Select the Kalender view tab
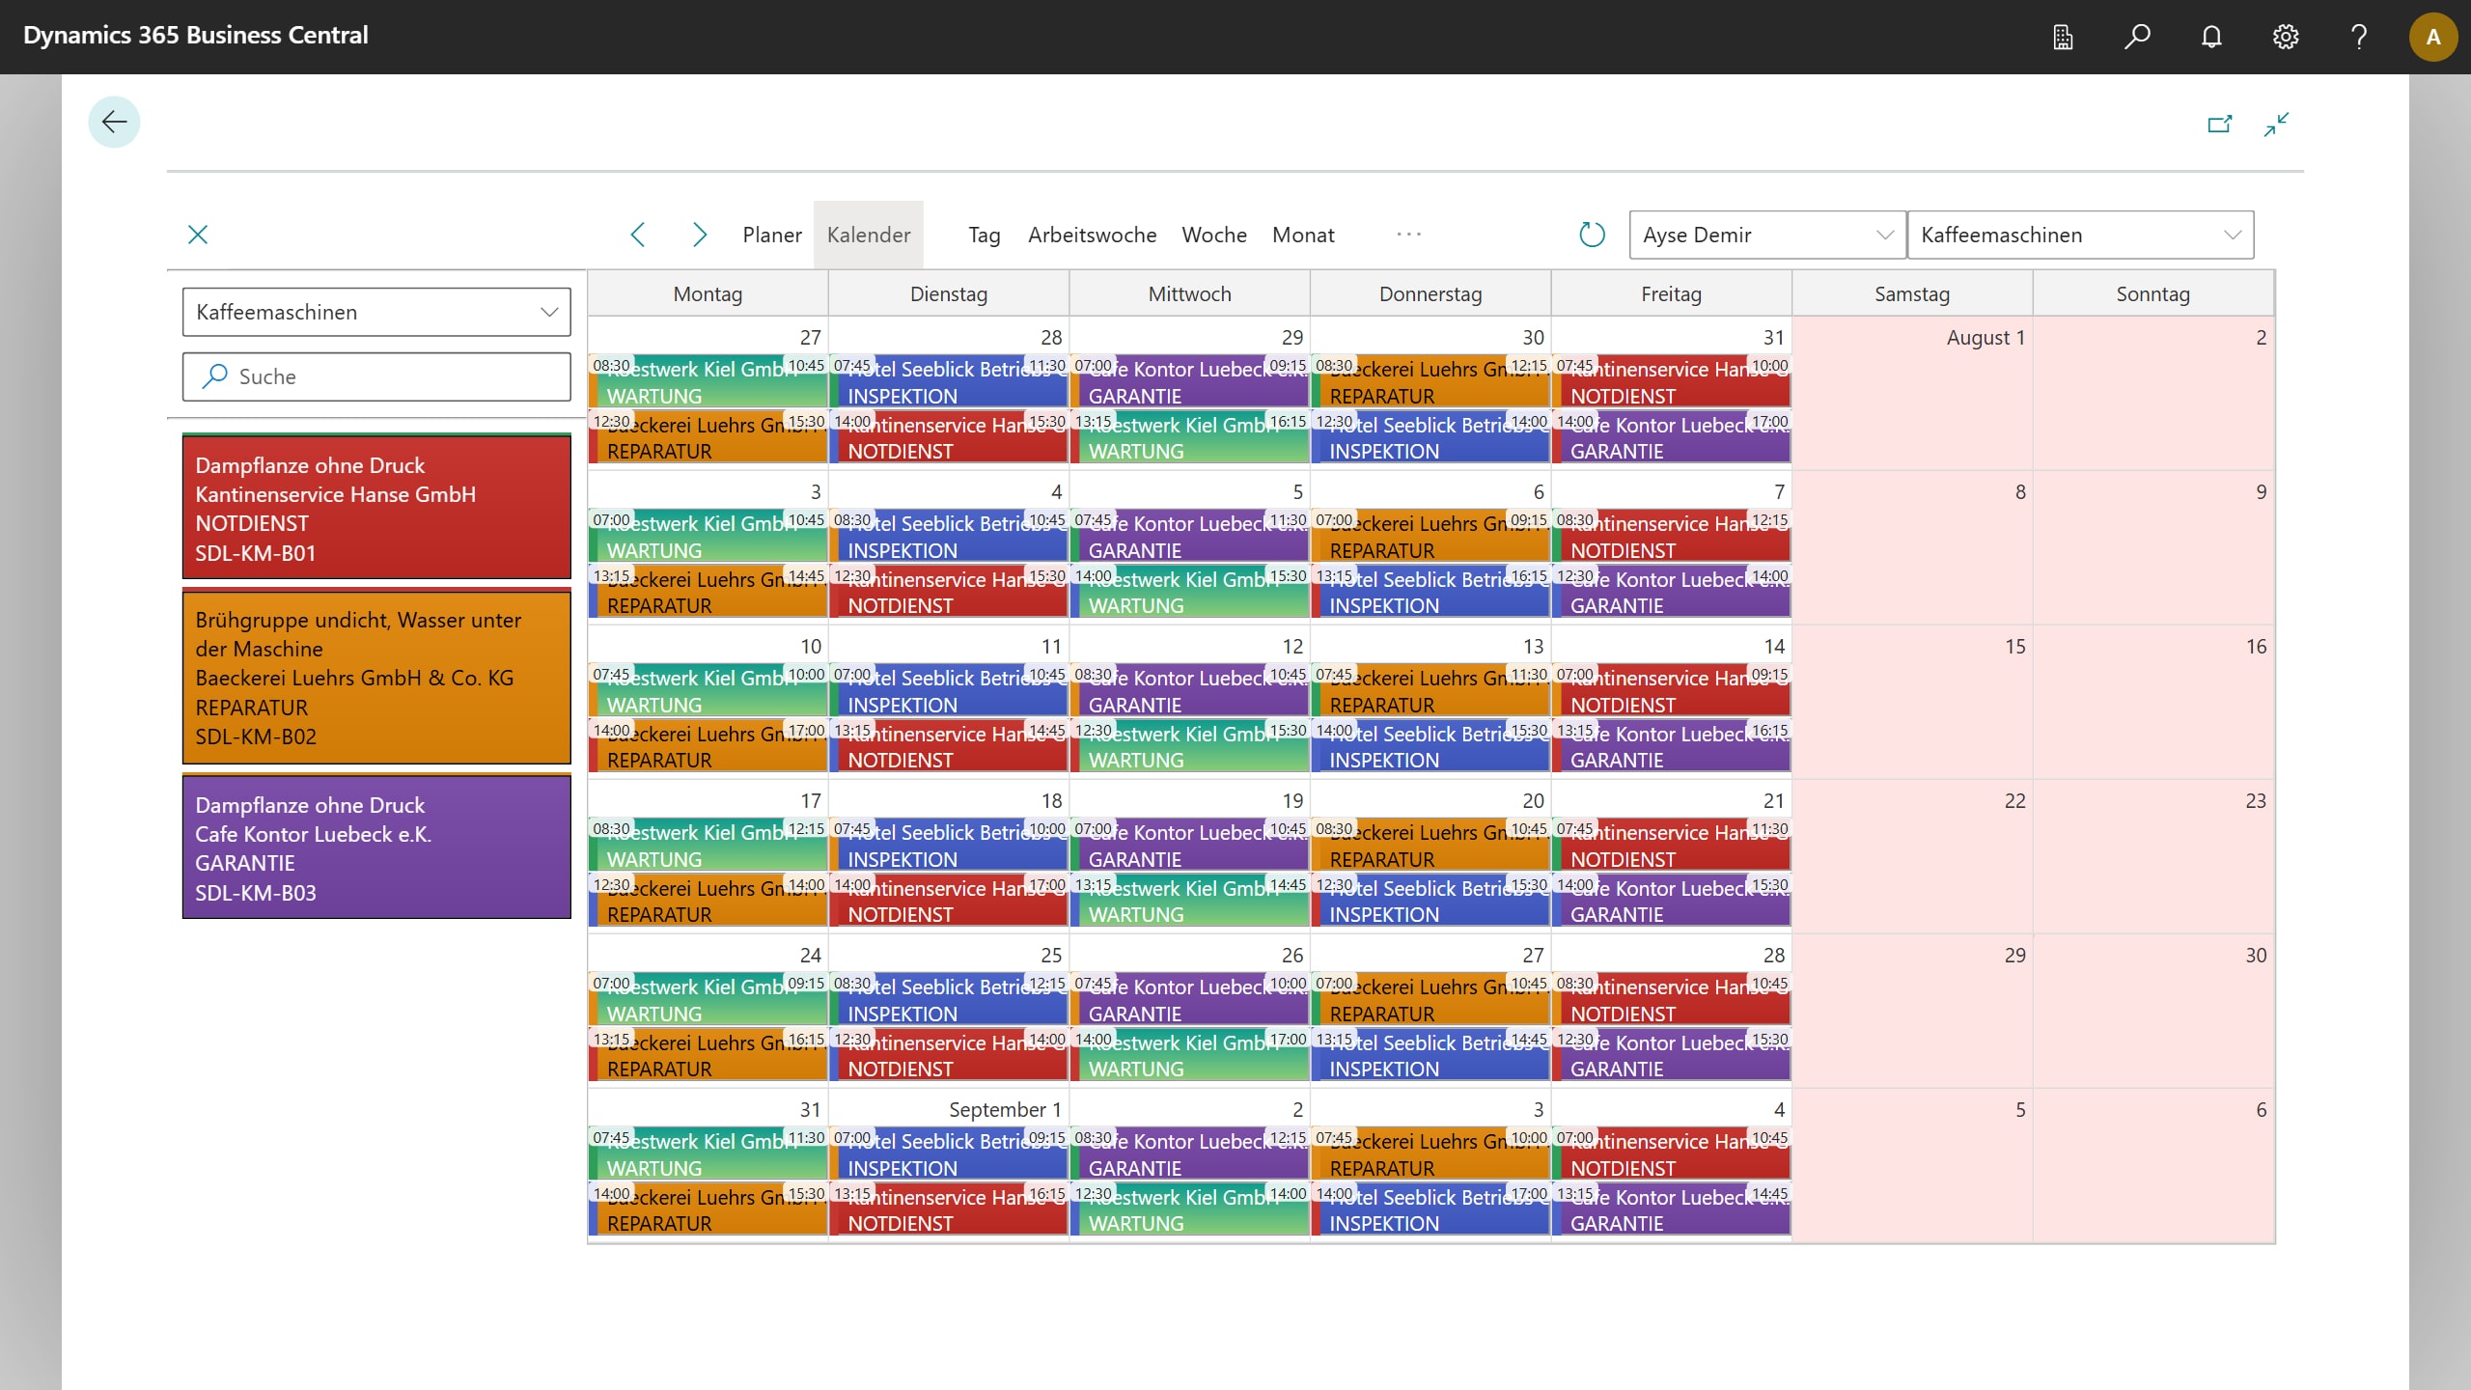Image resolution: width=2471 pixels, height=1390 pixels. [x=869, y=235]
